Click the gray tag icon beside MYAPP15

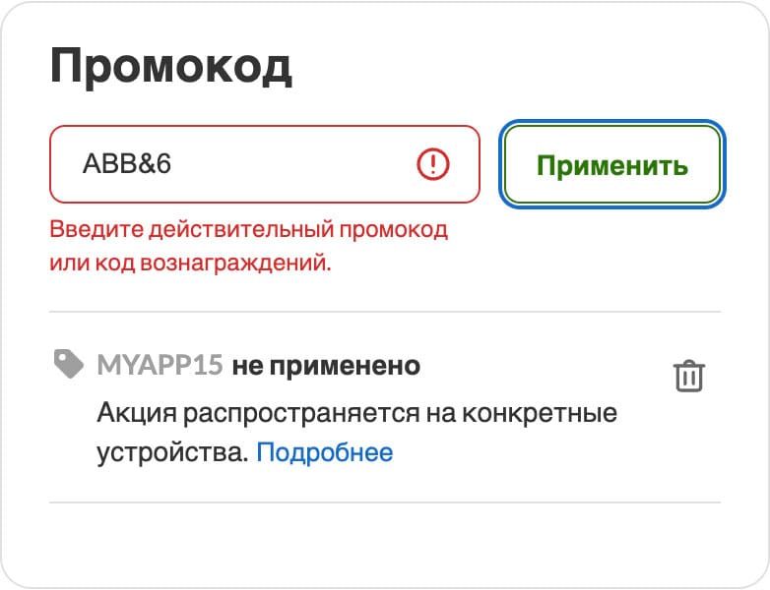tap(69, 365)
